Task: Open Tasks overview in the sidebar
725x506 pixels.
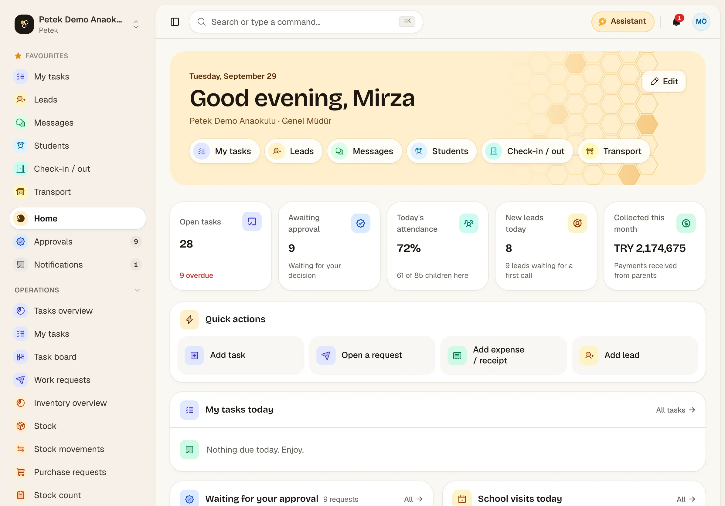Action: point(78,311)
